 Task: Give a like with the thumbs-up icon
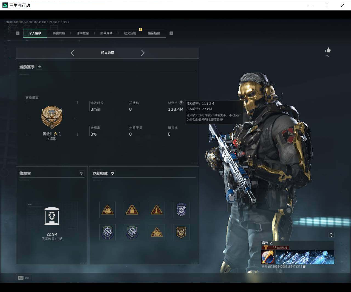click(x=328, y=50)
